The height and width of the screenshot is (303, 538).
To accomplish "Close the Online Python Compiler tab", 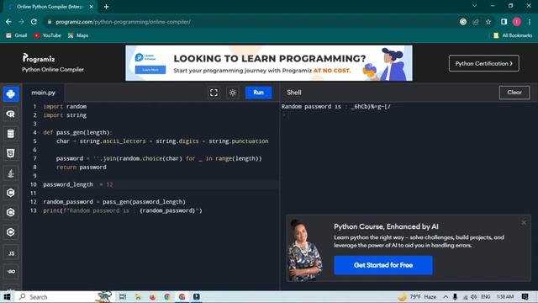I will coord(92,7).
